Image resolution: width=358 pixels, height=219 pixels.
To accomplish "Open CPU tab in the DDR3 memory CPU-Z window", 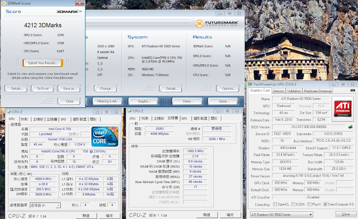I will click(x=132, y=119).
